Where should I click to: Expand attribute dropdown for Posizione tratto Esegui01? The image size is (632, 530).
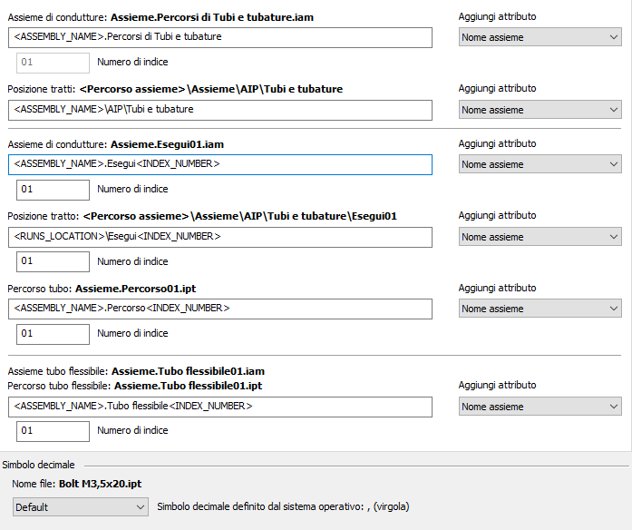coord(540,237)
